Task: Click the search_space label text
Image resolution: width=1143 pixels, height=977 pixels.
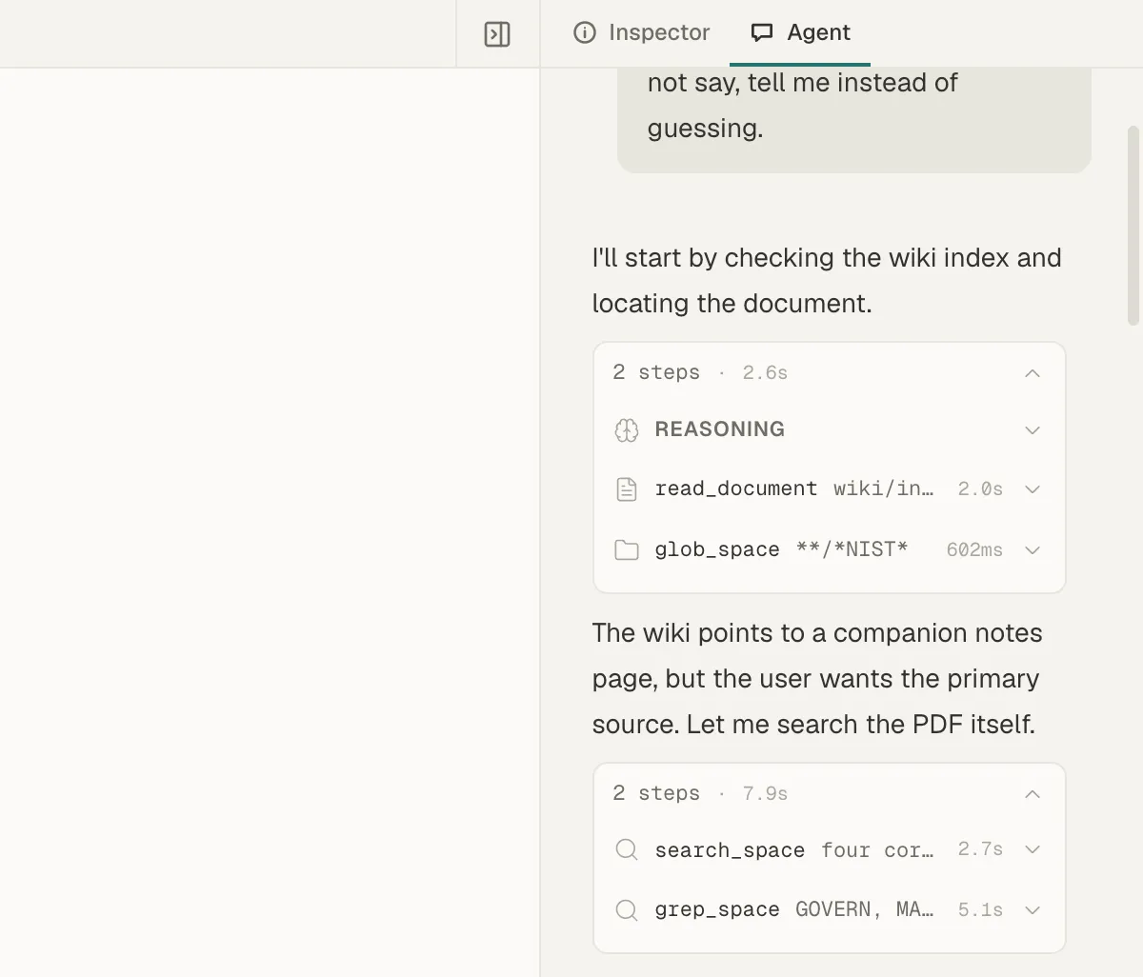Action: (730, 850)
